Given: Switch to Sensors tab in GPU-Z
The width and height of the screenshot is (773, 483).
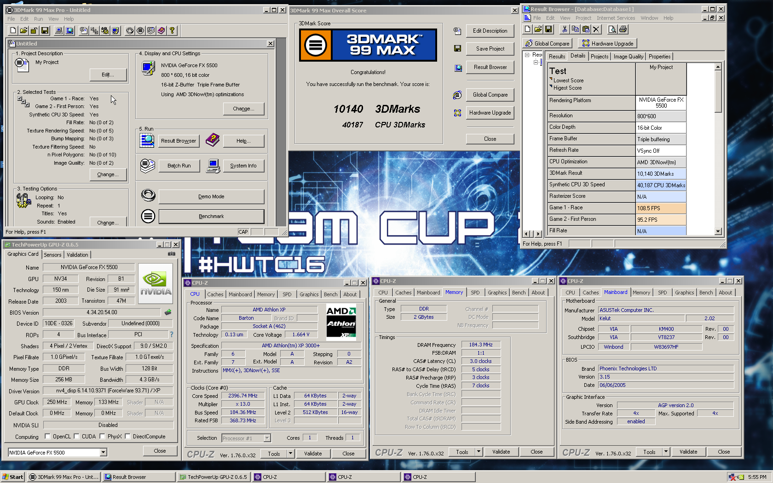Looking at the screenshot, I should point(52,255).
